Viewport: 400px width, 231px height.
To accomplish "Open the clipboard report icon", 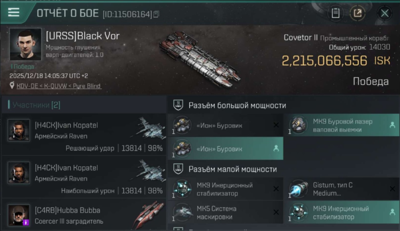I will tap(335, 13).
